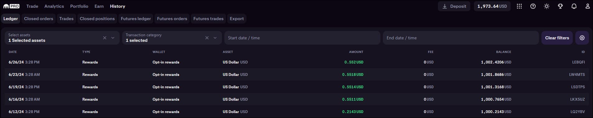Screen dimensions: 593x118
Task: Expand the Transaction category dropdown
Action: tap(215, 38)
